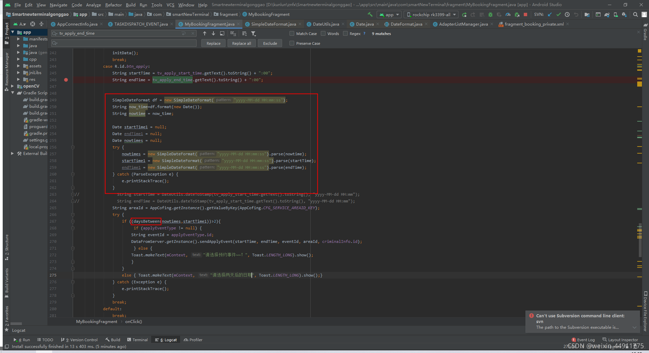The image size is (649, 353).
Task: Click the Next Occurrence down arrow
Action: (213, 33)
